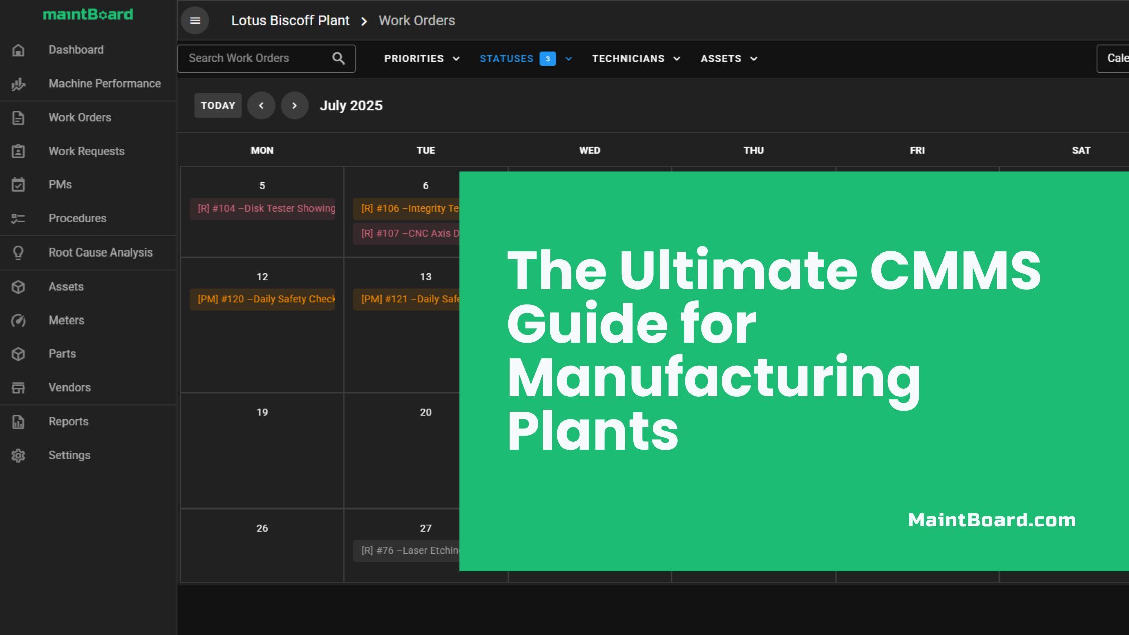Open PMs using the calendar icon
1129x635 pixels.
pos(18,184)
